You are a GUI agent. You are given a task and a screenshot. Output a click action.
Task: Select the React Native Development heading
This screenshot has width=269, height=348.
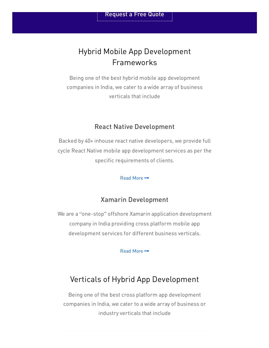coord(134,127)
